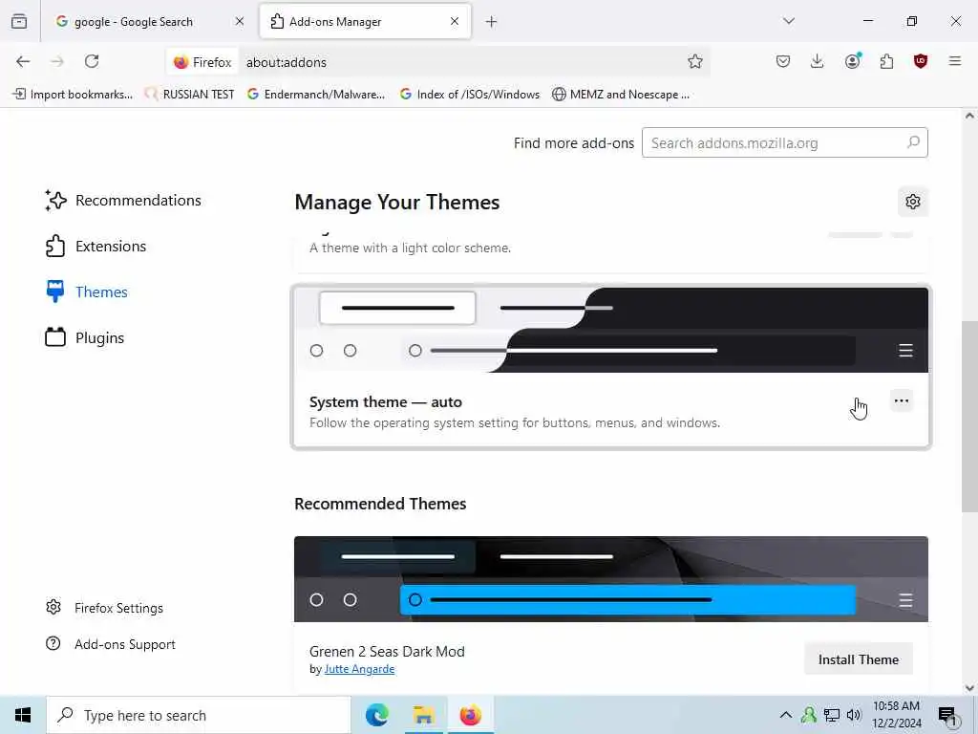
Task: Open the Recommendations category
Action: [123, 201]
